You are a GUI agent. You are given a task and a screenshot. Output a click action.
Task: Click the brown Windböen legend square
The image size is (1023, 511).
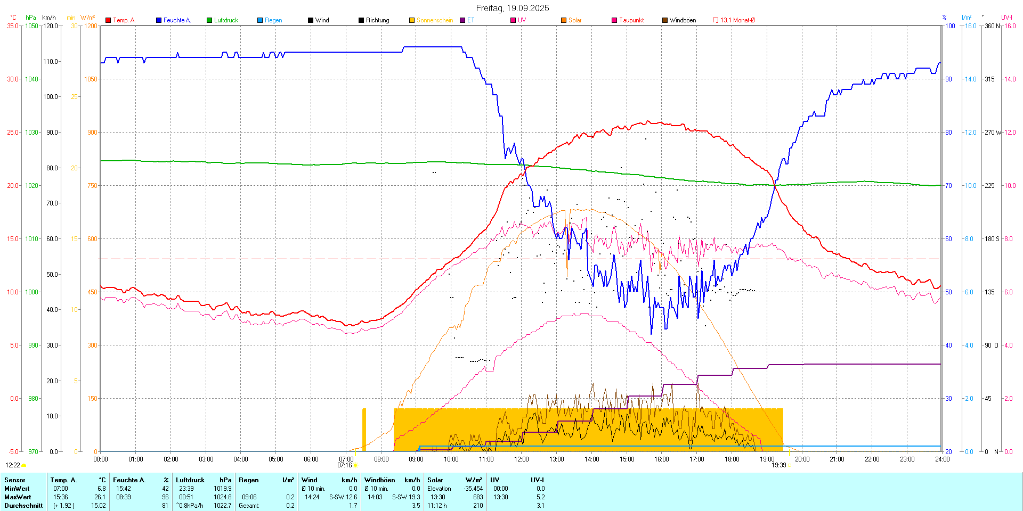click(665, 20)
